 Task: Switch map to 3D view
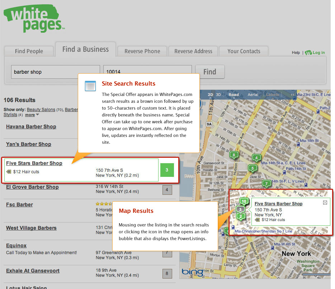click(x=218, y=95)
